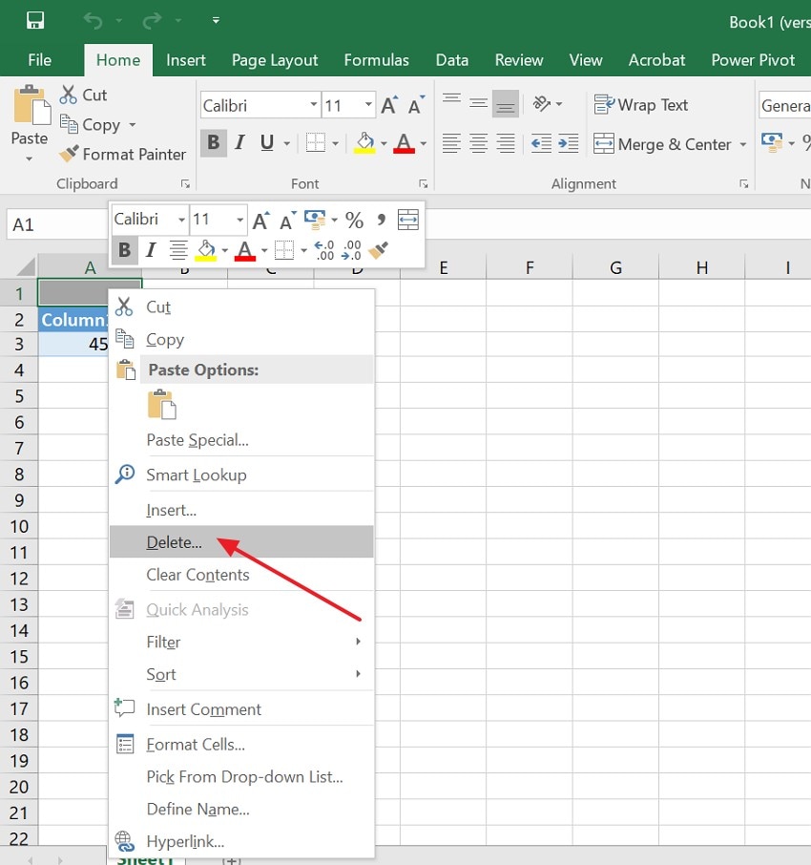811x865 pixels.
Task: Switch to the Insert ribbon tab
Action: point(186,59)
